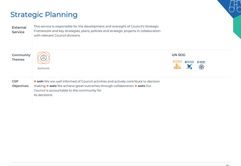Screen dimensions: 241x166
Task: Click the External Service row label
Action: (19, 30)
